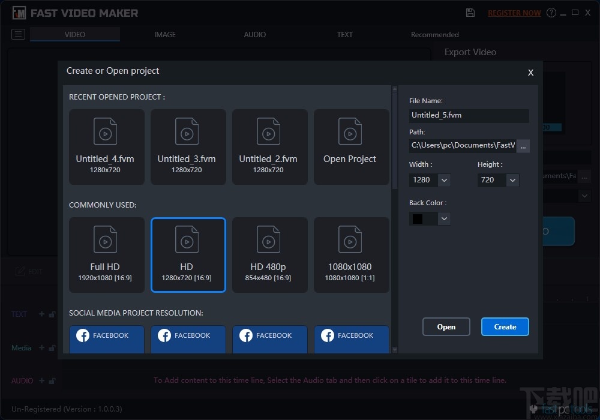Click the second Facebook resolution tile

tap(188, 339)
